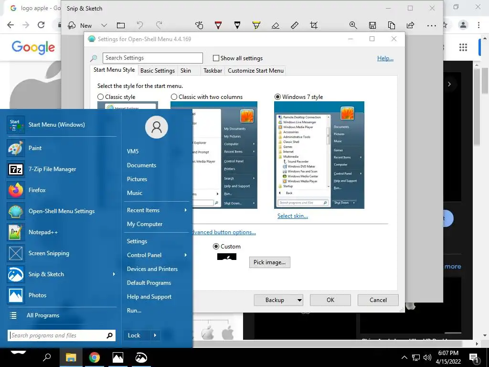Expand the New snip dropdown arrow
This screenshot has width=489, height=367.
pos(104,25)
